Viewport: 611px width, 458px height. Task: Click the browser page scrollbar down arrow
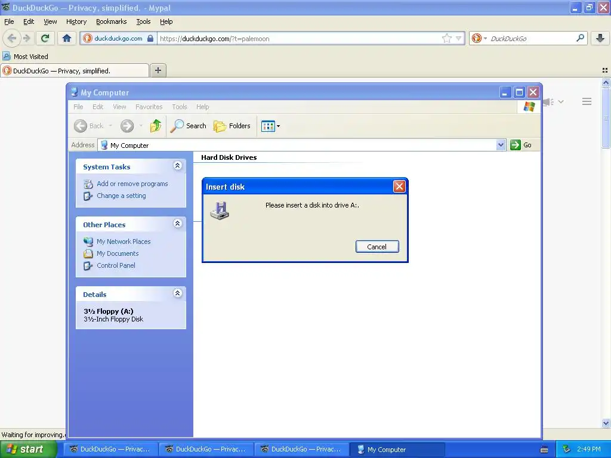tap(606, 423)
